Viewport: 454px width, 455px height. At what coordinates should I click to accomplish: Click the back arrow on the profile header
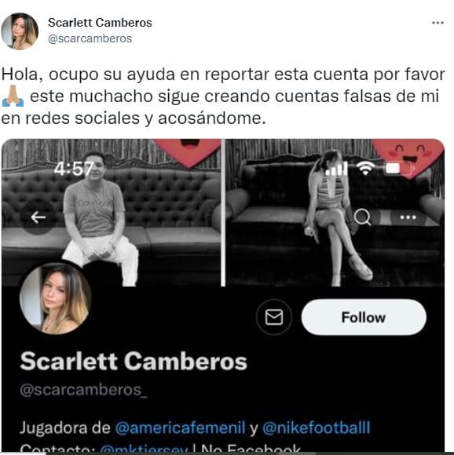(x=38, y=217)
